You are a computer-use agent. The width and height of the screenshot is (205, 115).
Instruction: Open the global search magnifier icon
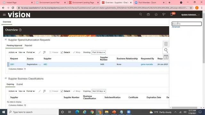(x=141, y=14)
